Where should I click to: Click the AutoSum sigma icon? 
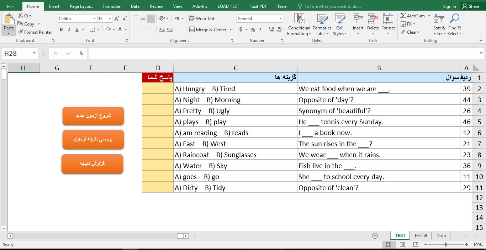pyautogui.click(x=403, y=16)
